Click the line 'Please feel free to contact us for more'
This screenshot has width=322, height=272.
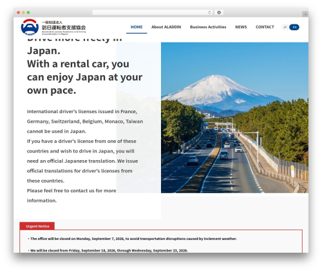pos(71,191)
